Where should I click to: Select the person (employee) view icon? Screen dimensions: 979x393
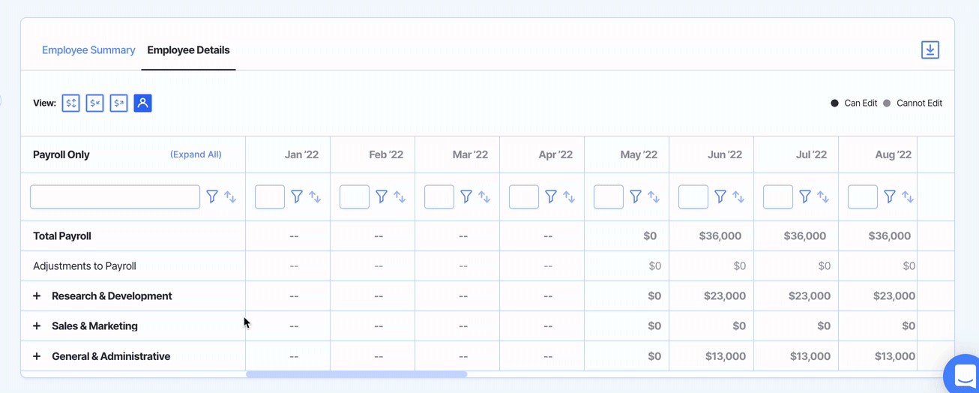coord(142,103)
